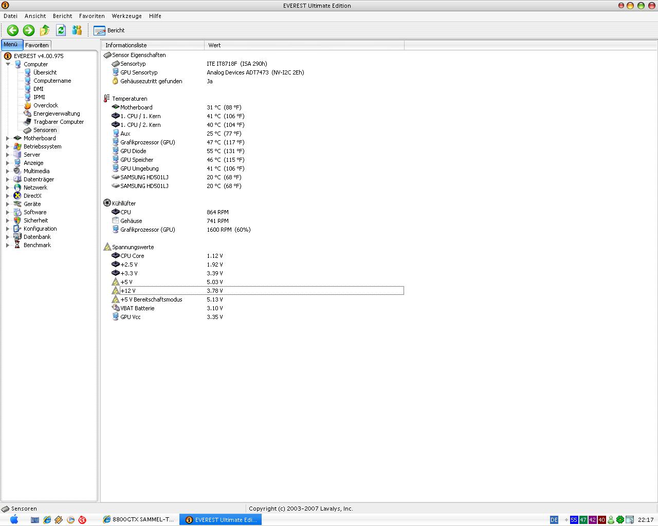The width and height of the screenshot is (658, 526).
Task: Collapse the Computer tree node
Action: [8, 64]
